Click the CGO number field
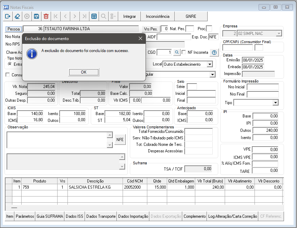The width and height of the screenshot is (297, 228). (x=164, y=52)
